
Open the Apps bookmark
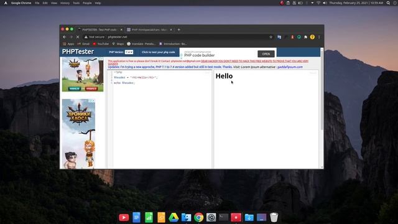[x=68, y=44]
